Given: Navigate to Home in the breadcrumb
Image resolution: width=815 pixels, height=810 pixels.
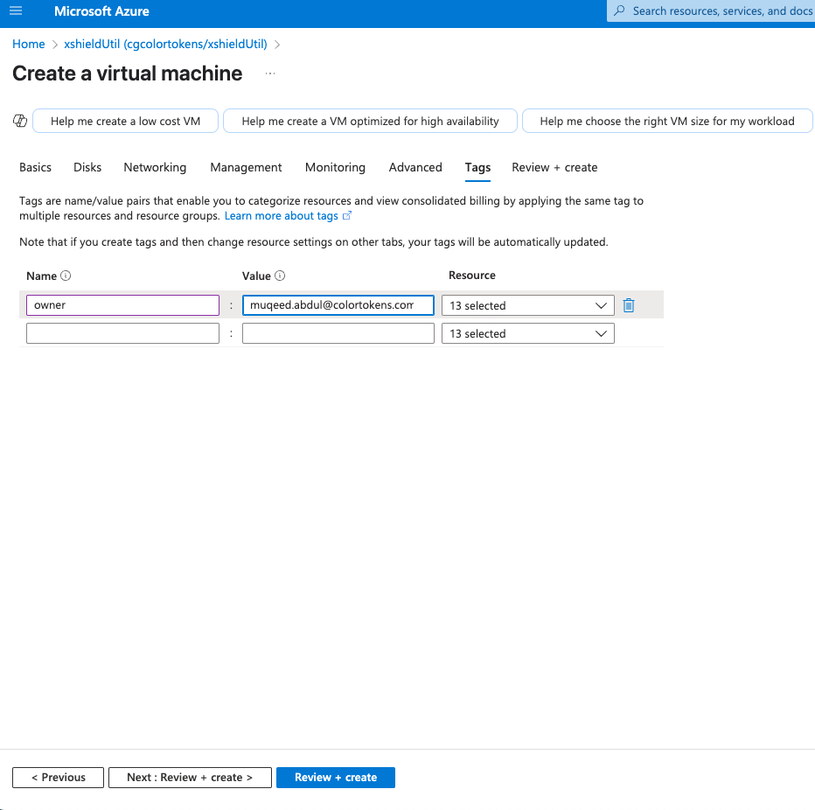Looking at the screenshot, I should pos(28,44).
